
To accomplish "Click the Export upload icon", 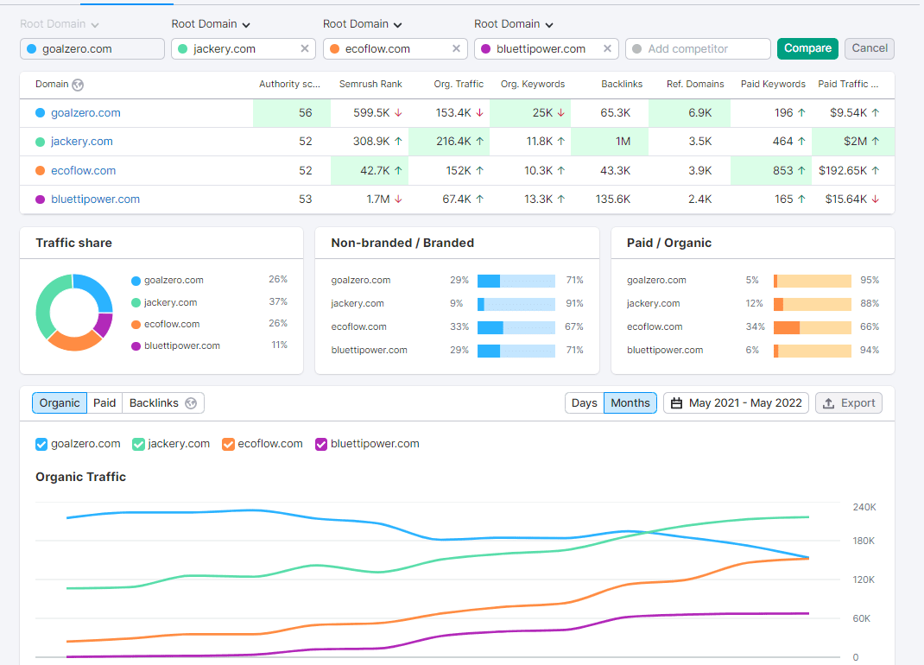I will 828,403.
